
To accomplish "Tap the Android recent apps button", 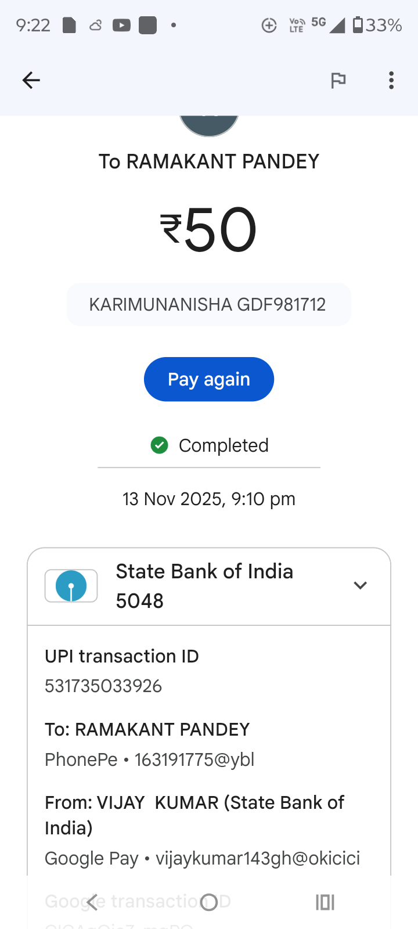I will tap(325, 902).
